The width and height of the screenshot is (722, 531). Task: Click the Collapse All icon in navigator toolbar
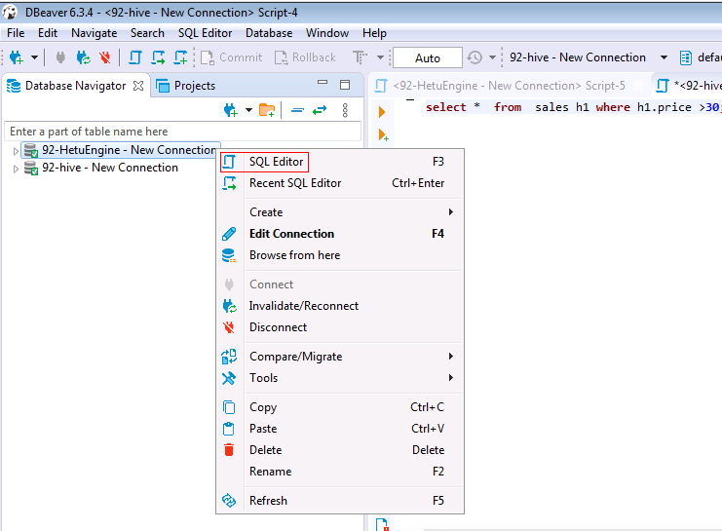pyautogui.click(x=297, y=110)
